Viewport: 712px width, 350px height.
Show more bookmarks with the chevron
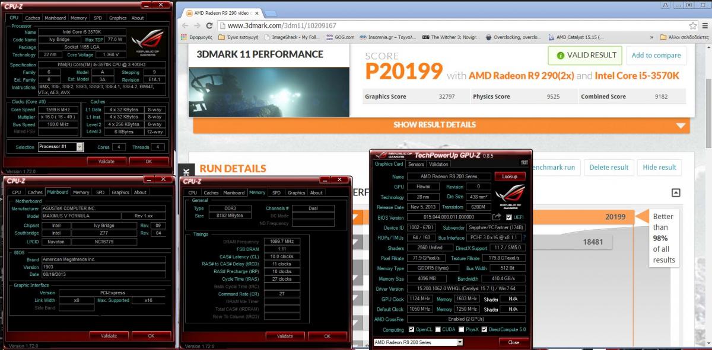pyautogui.click(x=653, y=37)
